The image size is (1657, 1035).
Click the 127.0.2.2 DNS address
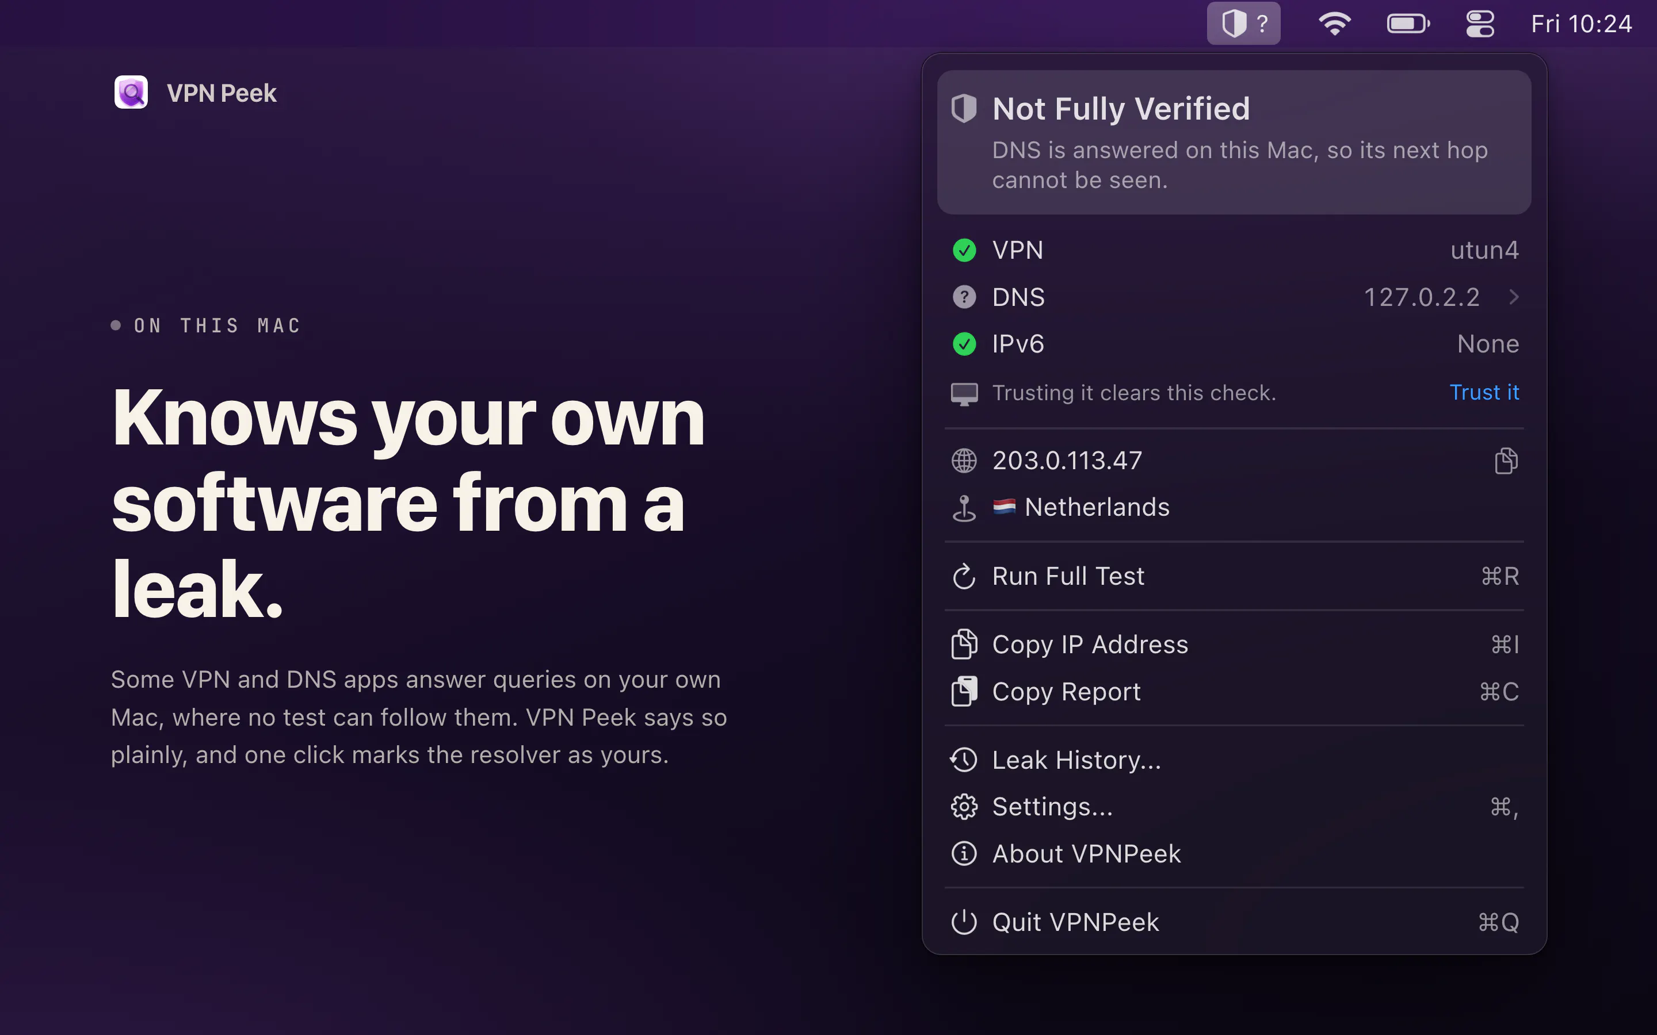coord(1422,297)
